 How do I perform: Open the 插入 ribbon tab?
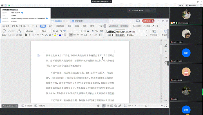(x=50, y=26)
